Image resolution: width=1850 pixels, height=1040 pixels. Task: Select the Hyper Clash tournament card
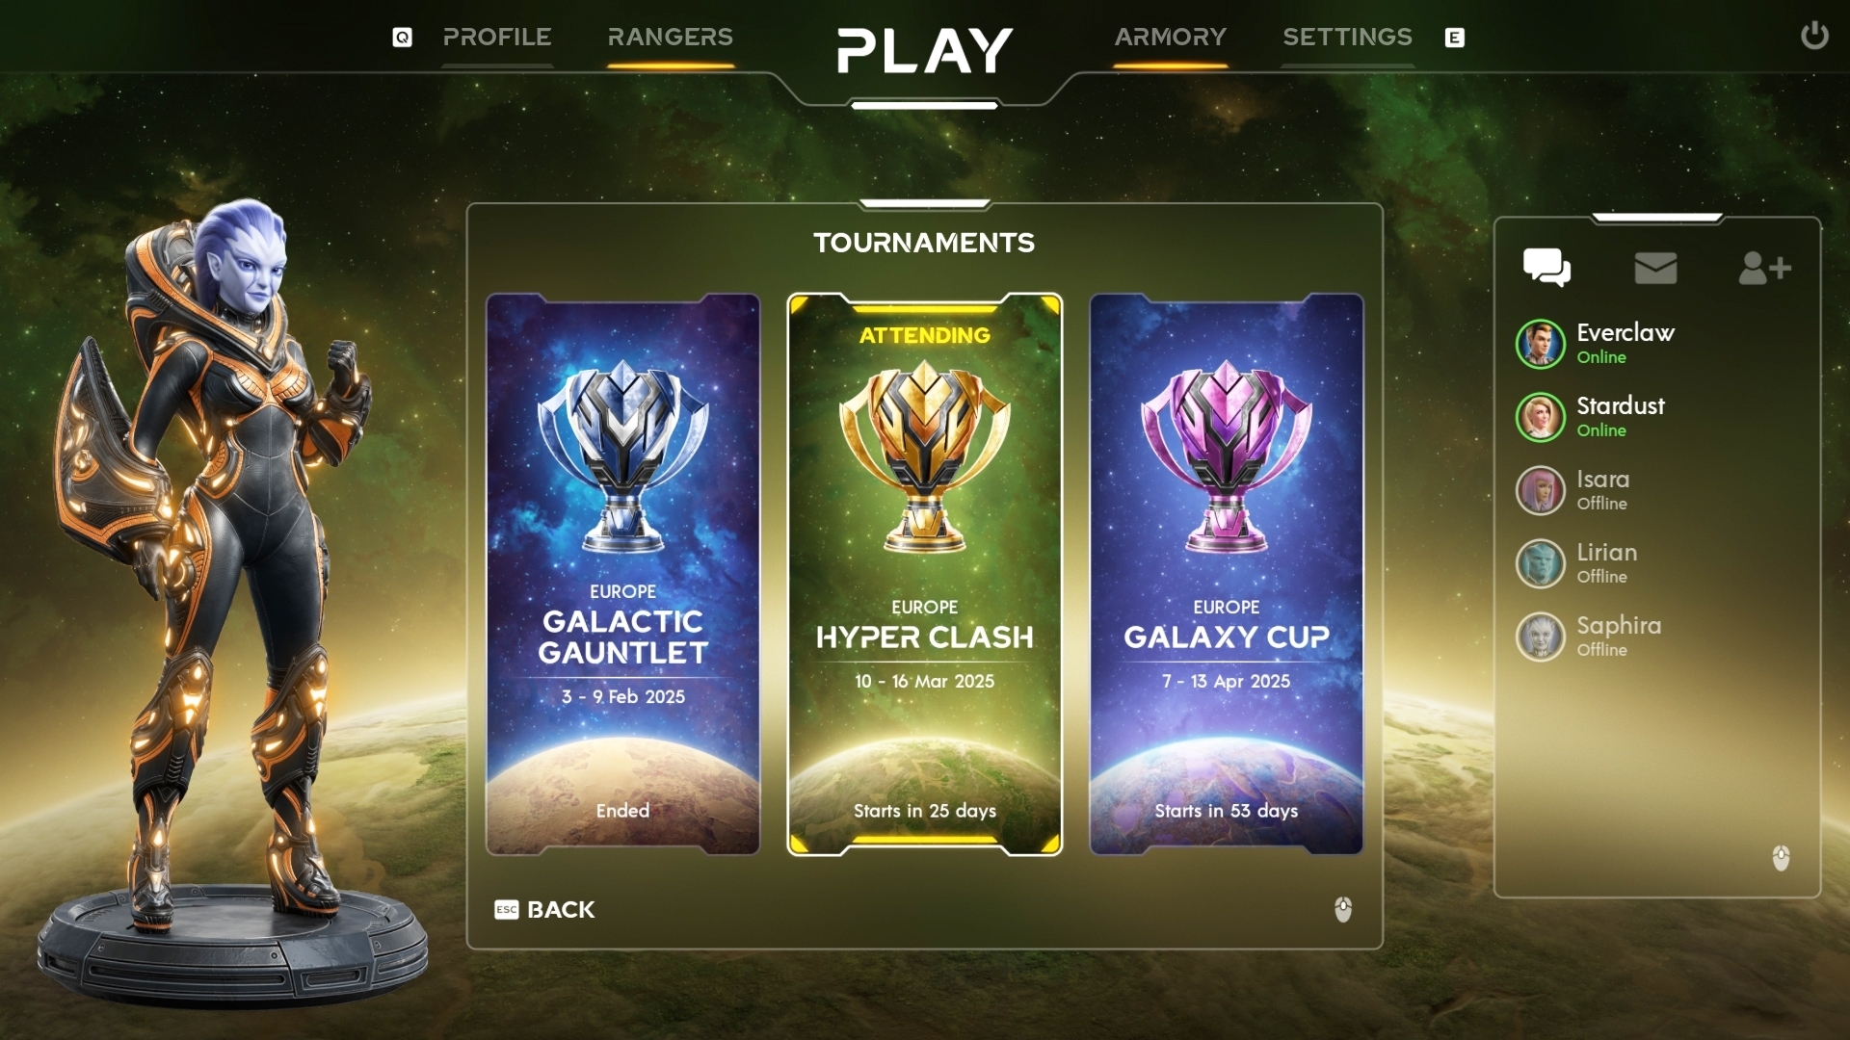(924, 574)
